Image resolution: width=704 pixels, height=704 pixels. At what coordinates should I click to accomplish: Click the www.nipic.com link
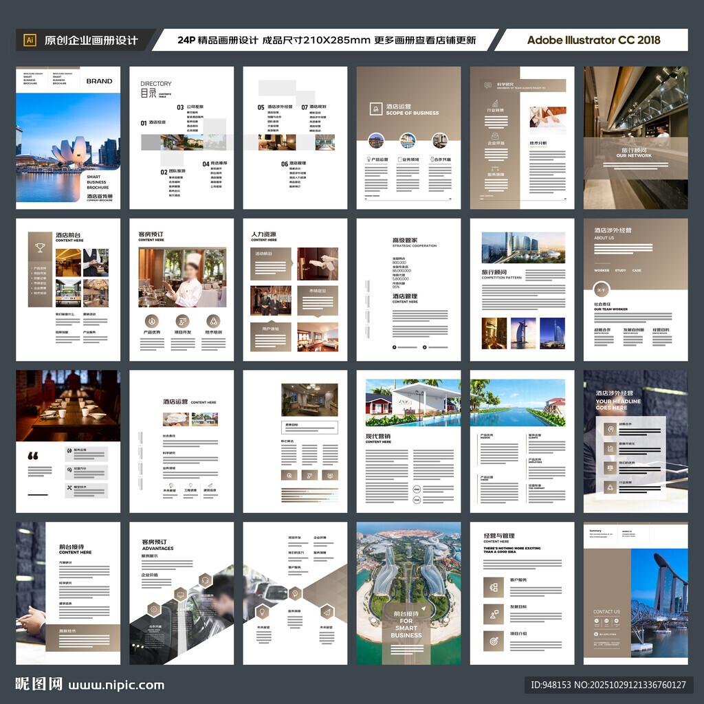tap(116, 685)
